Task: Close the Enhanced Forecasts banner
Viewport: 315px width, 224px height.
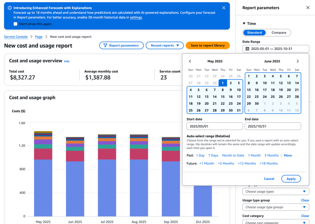Action: [224, 8]
